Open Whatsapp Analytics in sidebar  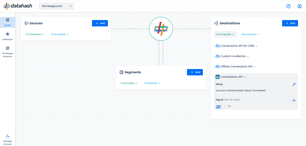7,52
